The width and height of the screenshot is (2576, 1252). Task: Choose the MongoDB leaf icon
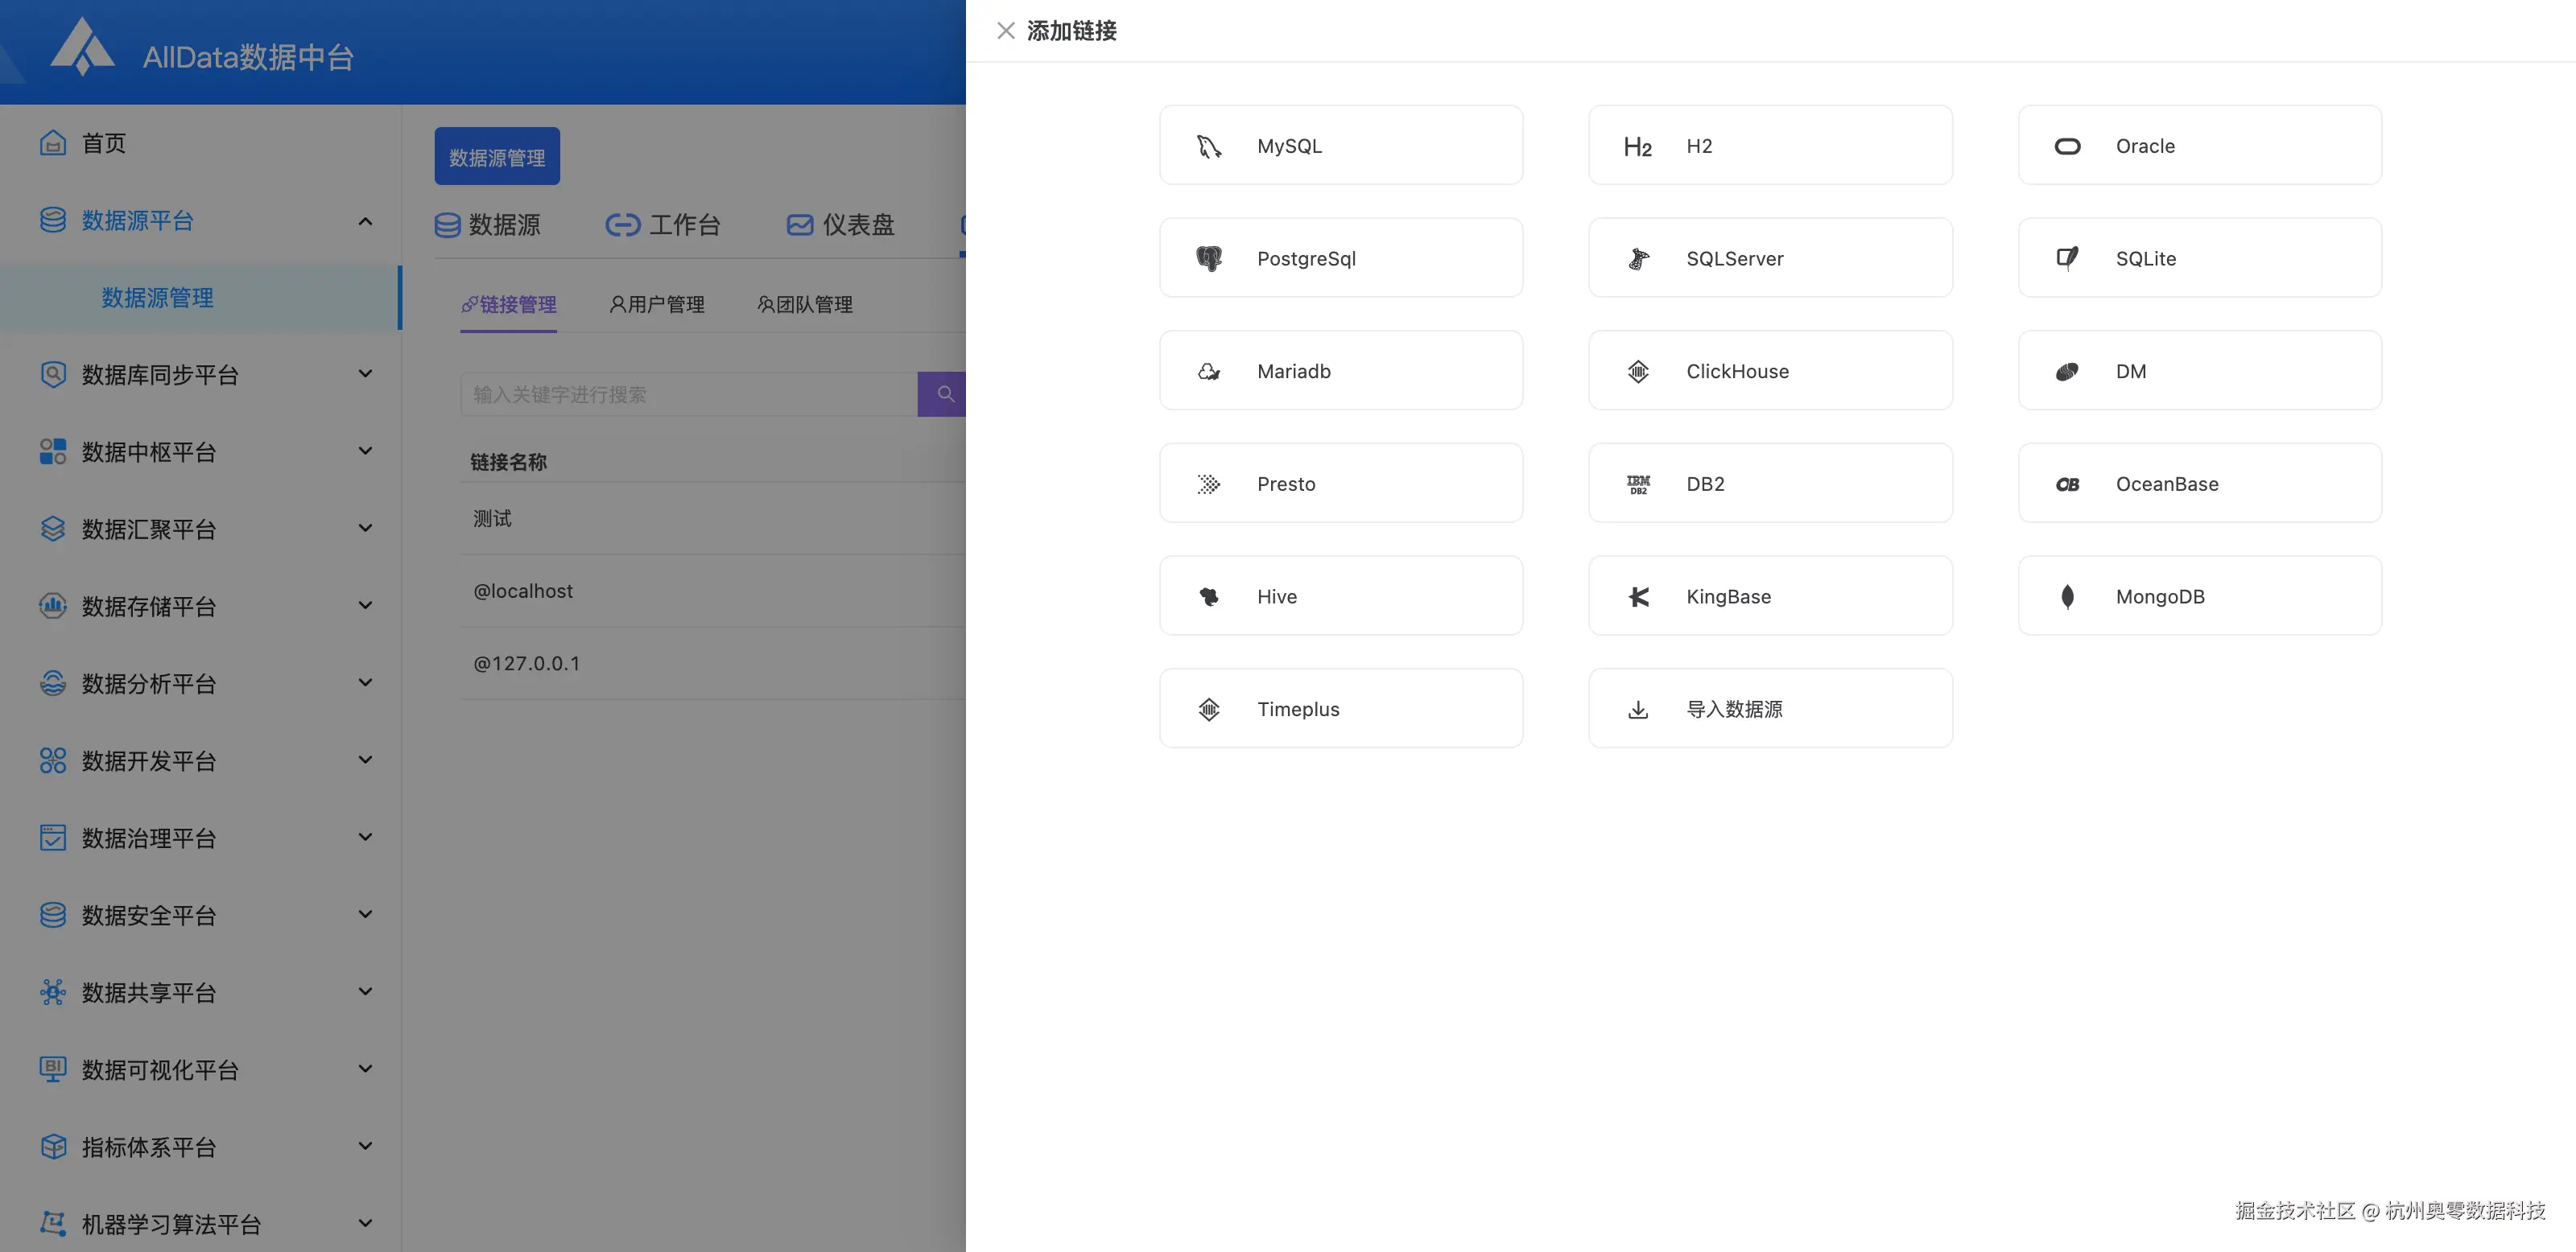(x=2067, y=596)
